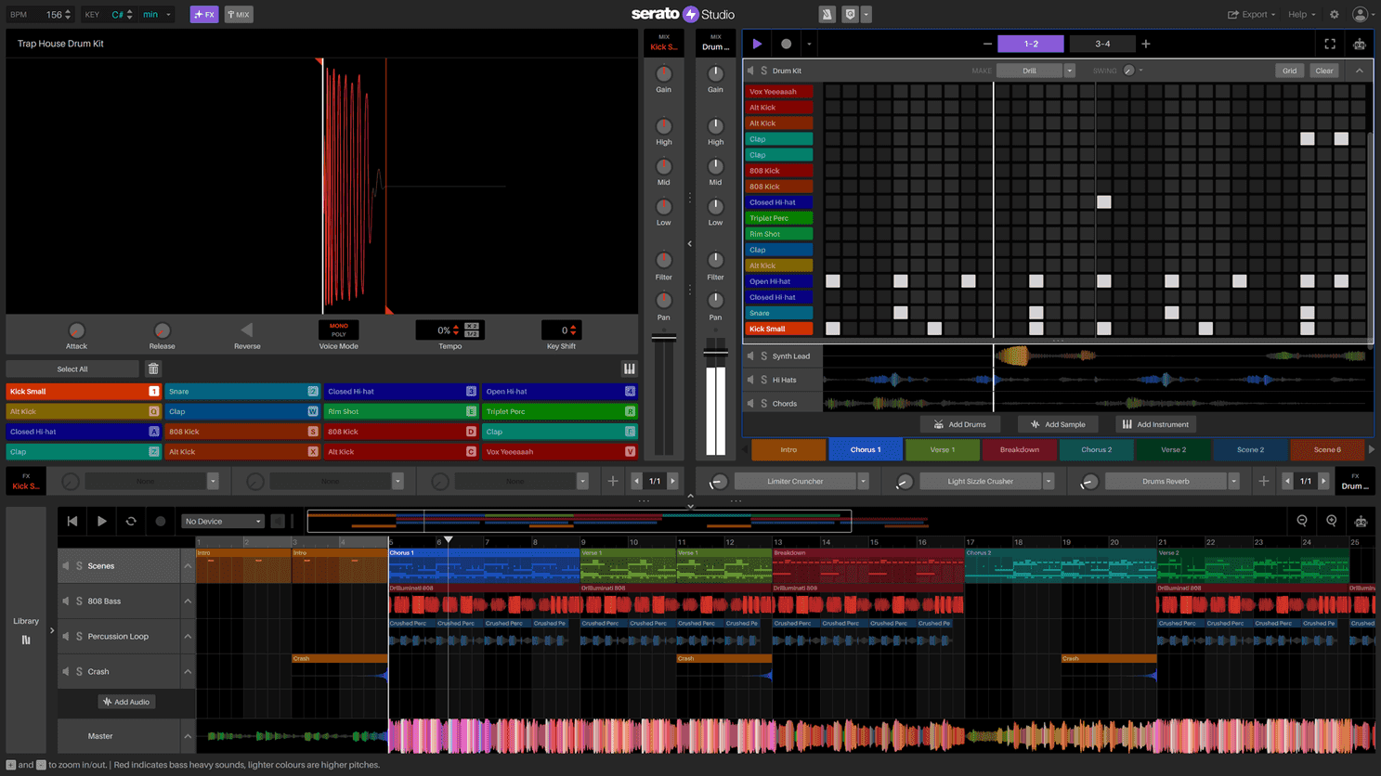
Task: Click the robot automation icon near the transport
Action: point(1360,43)
